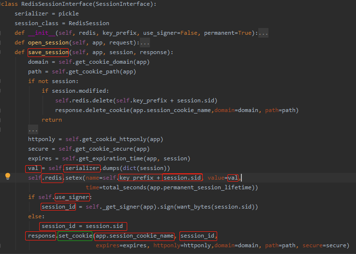
Task: Click 'session_id = session.sid' line
Action: (82, 226)
